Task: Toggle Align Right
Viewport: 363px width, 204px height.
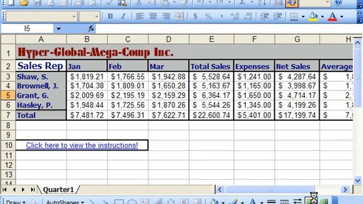Action: [166, 16]
